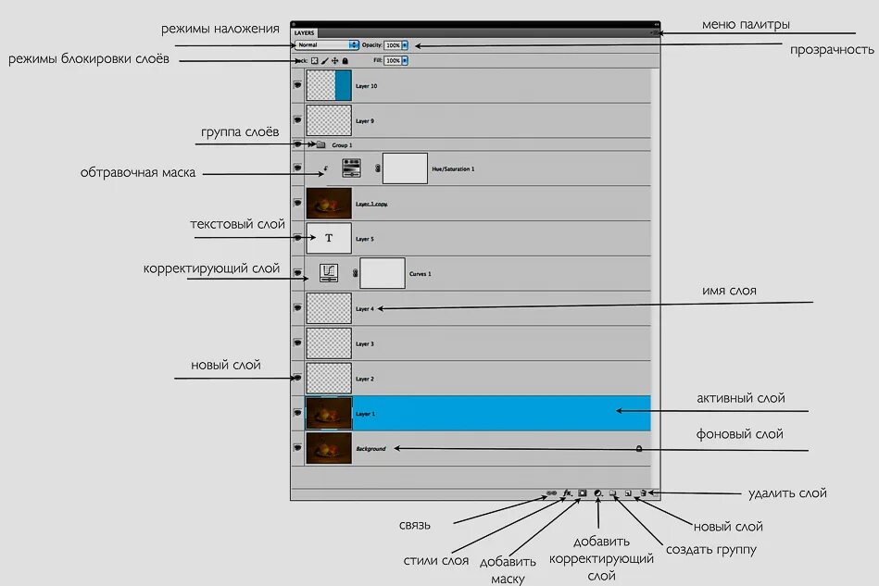Hide Layer 4 using its eye icon

click(297, 307)
